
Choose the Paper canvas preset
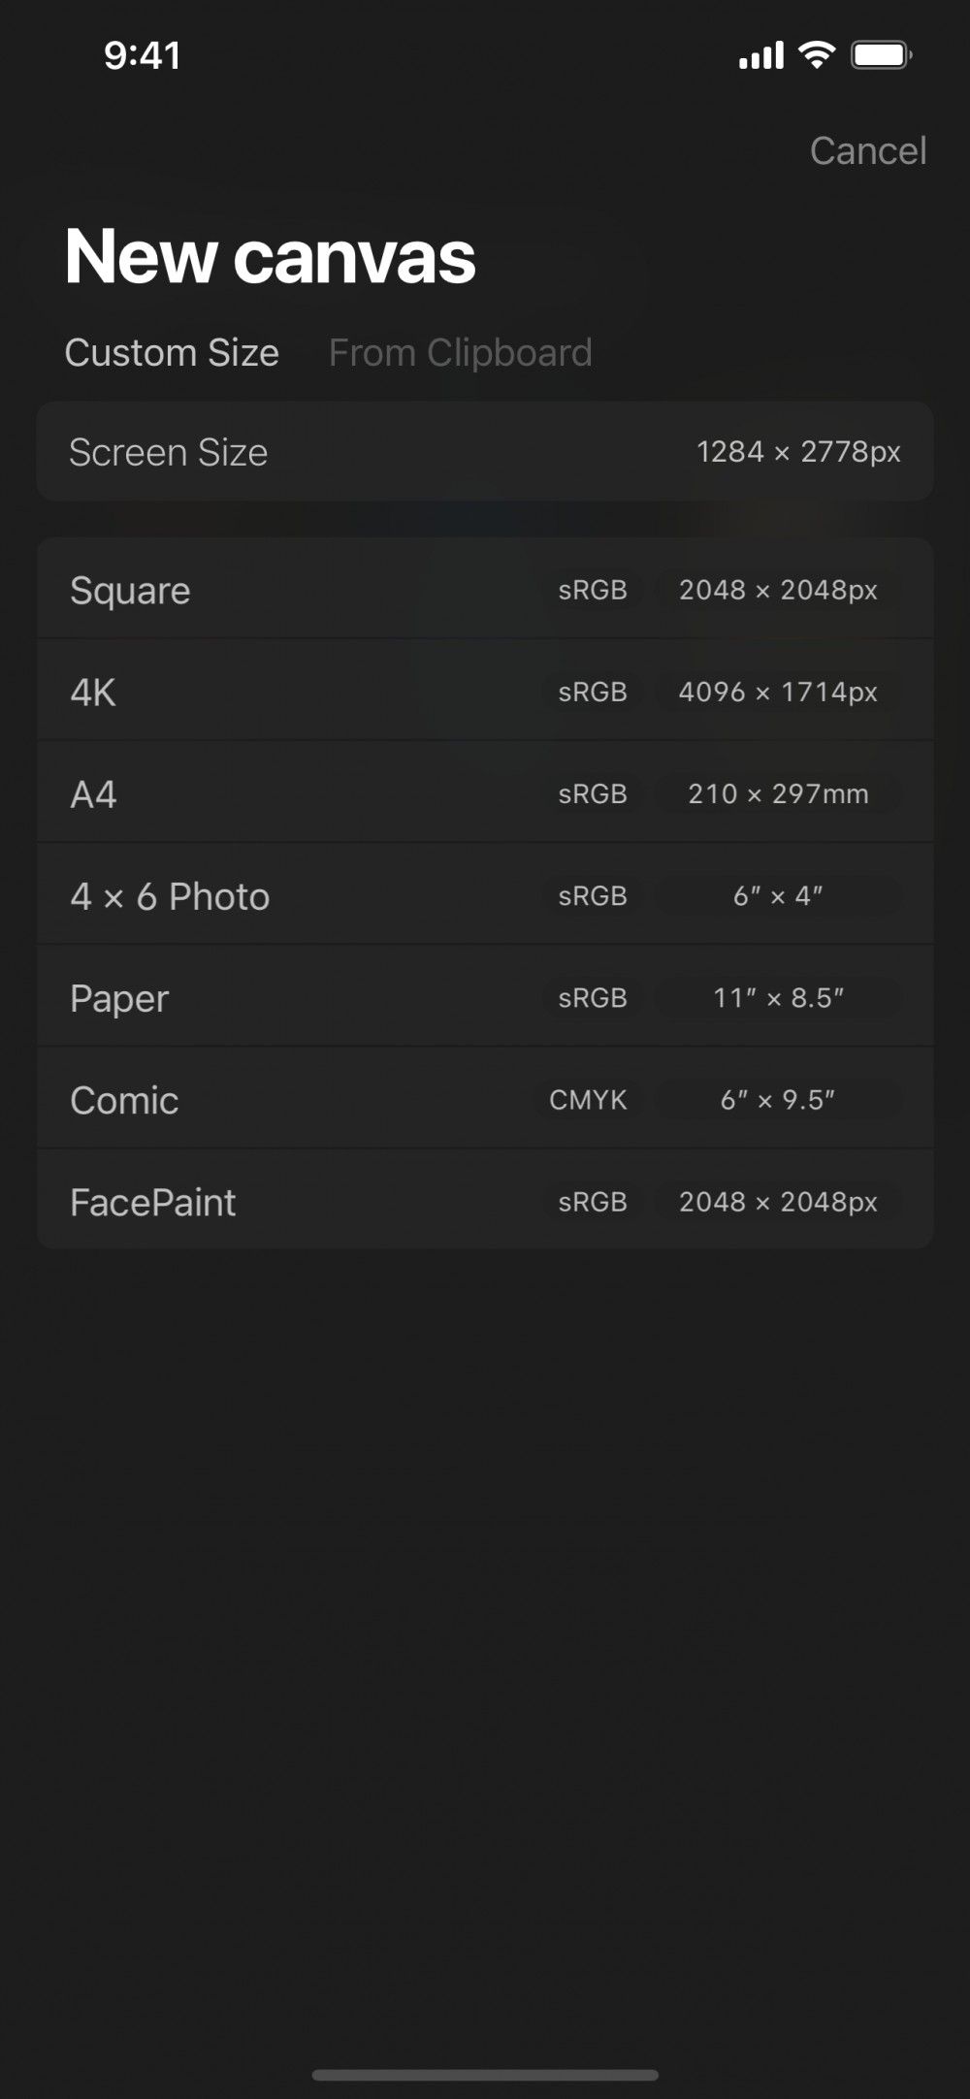tap(291, 998)
